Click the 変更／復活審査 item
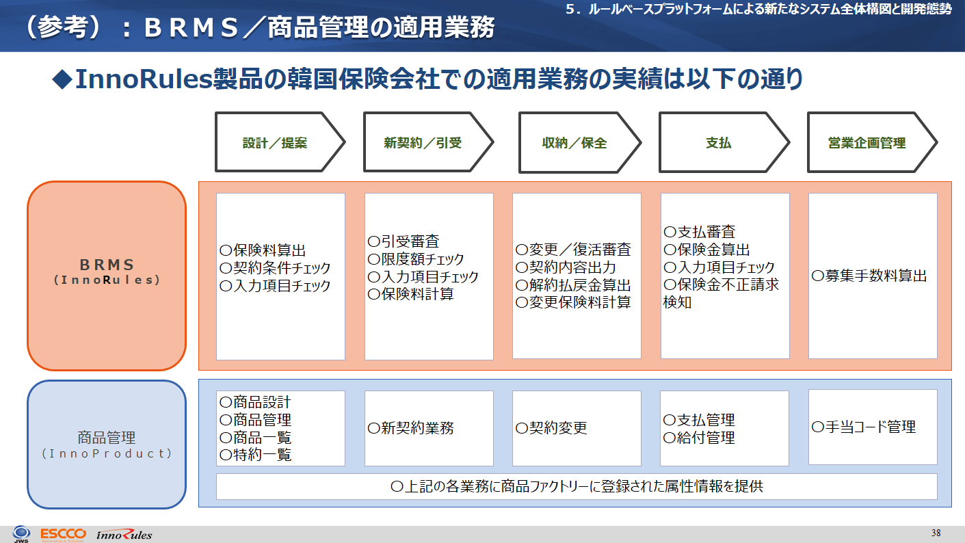The height and width of the screenshot is (543, 965). point(573,250)
